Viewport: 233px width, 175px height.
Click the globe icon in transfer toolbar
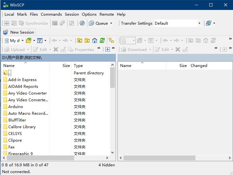click(x=209, y=23)
